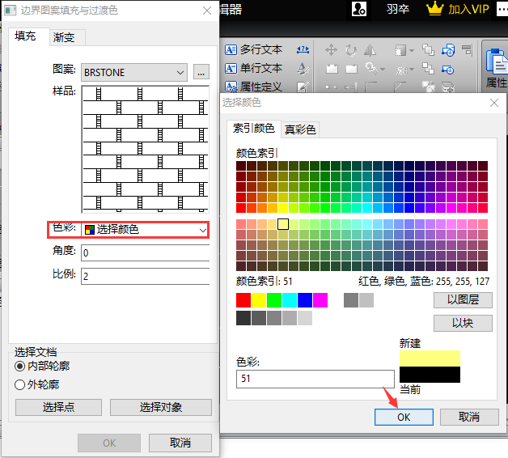The width and height of the screenshot is (508, 458).
Task: Cancel (取消) the Select Color dialog
Action: coord(469,417)
